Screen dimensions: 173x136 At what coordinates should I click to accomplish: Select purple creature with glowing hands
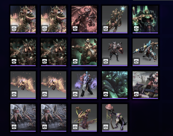84,85
